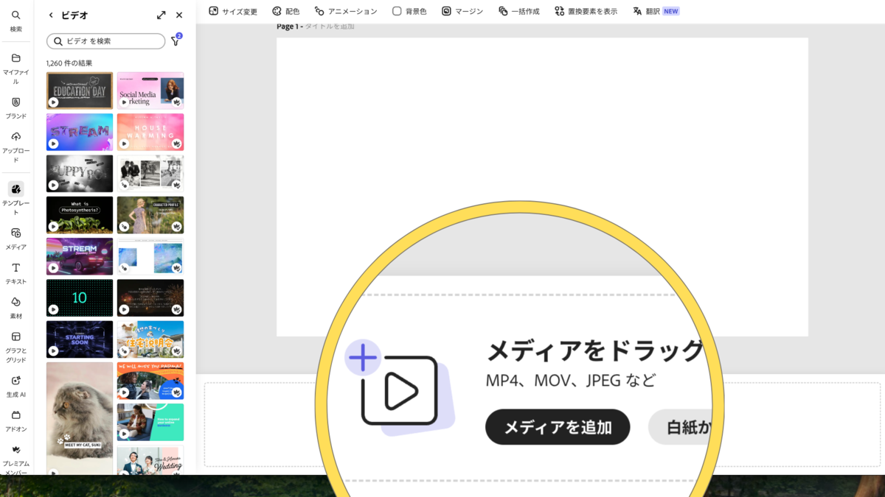Select the What is Photosynthesis template
Viewport: 885px width, 497px height.
[x=80, y=214]
